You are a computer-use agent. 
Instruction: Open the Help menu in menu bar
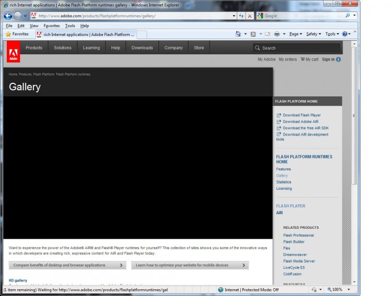click(84, 26)
